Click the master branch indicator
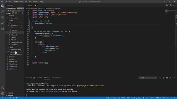The height and width of the screenshot is (99, 177). point(5,98)
